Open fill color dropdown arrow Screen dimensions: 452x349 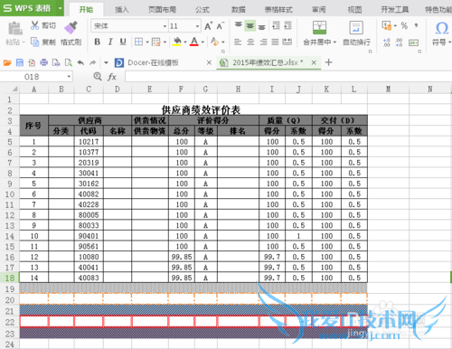pos(185,42)
